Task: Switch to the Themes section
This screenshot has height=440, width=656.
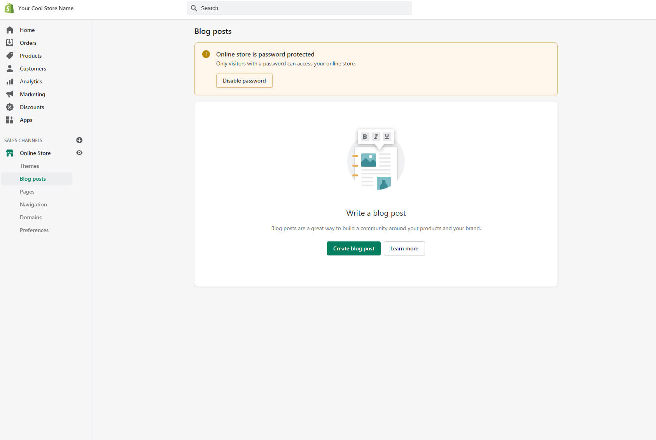Action: pos(29,166)
